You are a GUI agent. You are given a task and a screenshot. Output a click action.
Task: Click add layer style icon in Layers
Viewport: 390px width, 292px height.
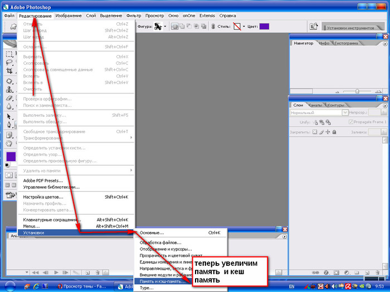pos(326,273)
